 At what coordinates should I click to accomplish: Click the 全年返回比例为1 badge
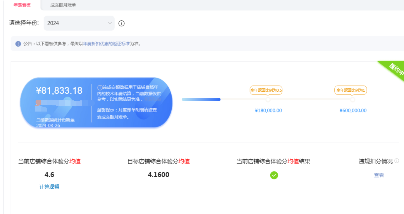(x=351, y=90)
